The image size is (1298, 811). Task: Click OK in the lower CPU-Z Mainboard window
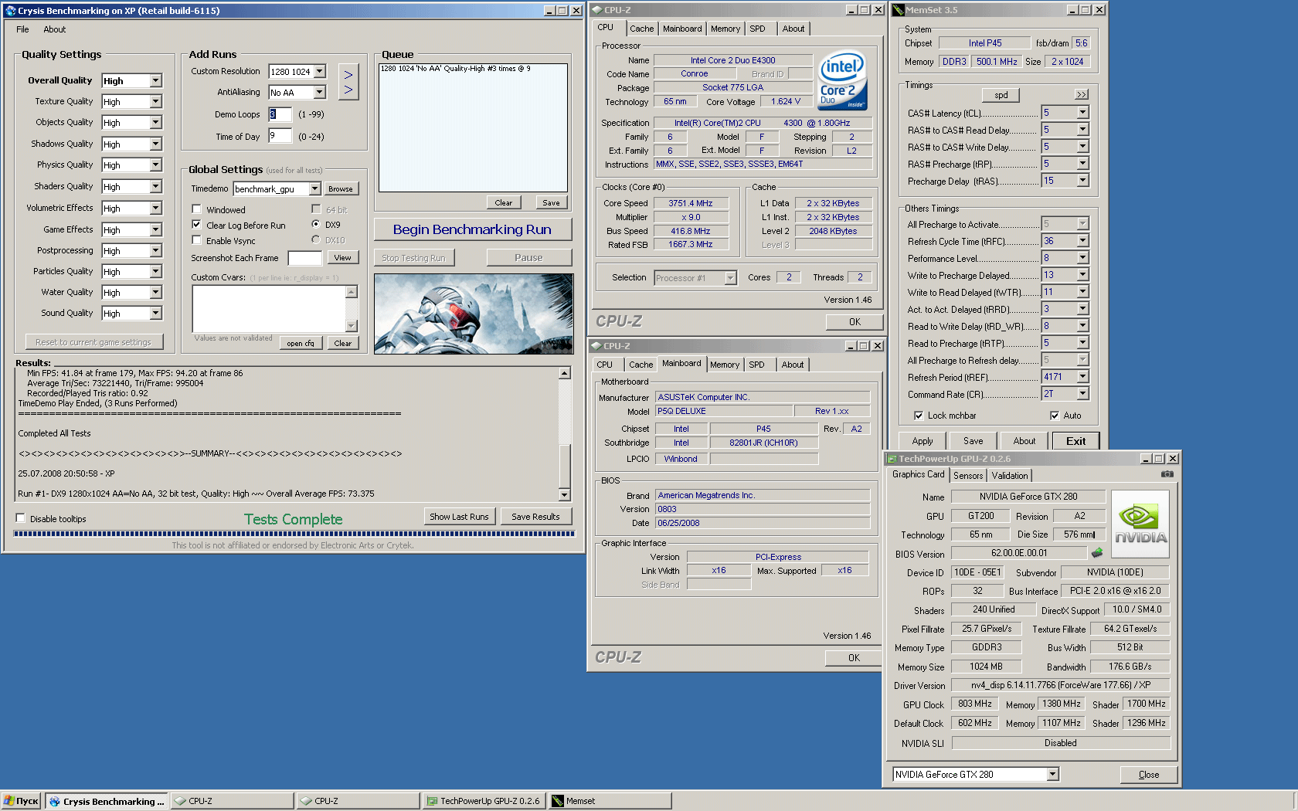click(854, 658)
